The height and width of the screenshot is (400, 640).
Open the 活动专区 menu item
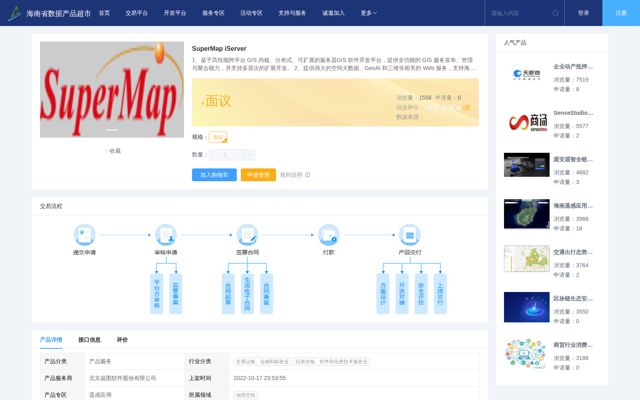click(252, 13)
